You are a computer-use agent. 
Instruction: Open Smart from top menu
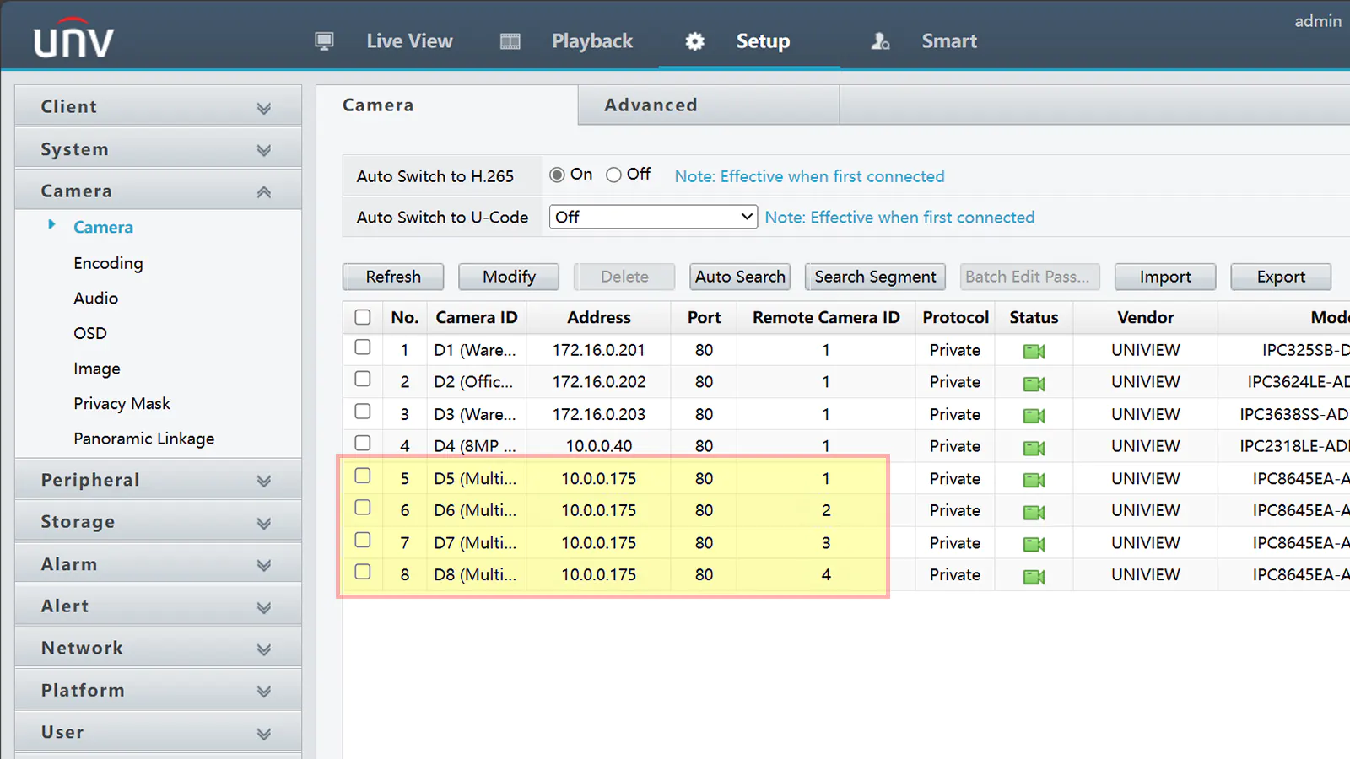pyautogui.click(x=949, y=41)
